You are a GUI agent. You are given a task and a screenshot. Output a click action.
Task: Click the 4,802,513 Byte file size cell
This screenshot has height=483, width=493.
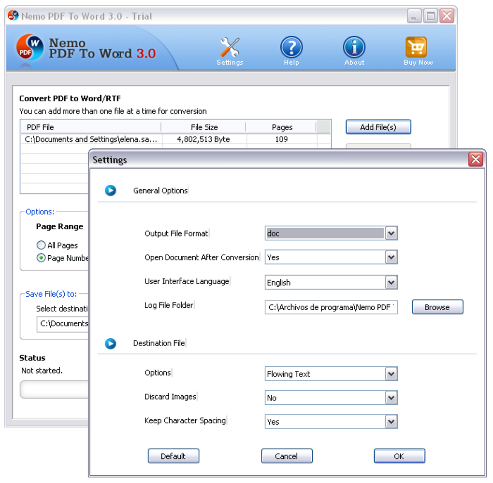[x=204, y=139]
